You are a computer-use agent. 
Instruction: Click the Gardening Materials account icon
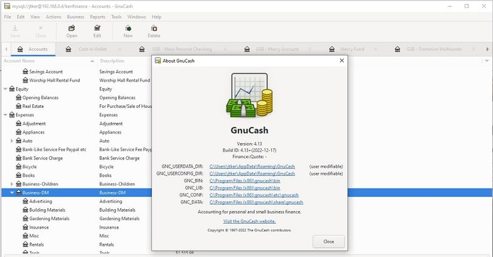[25, 218]
